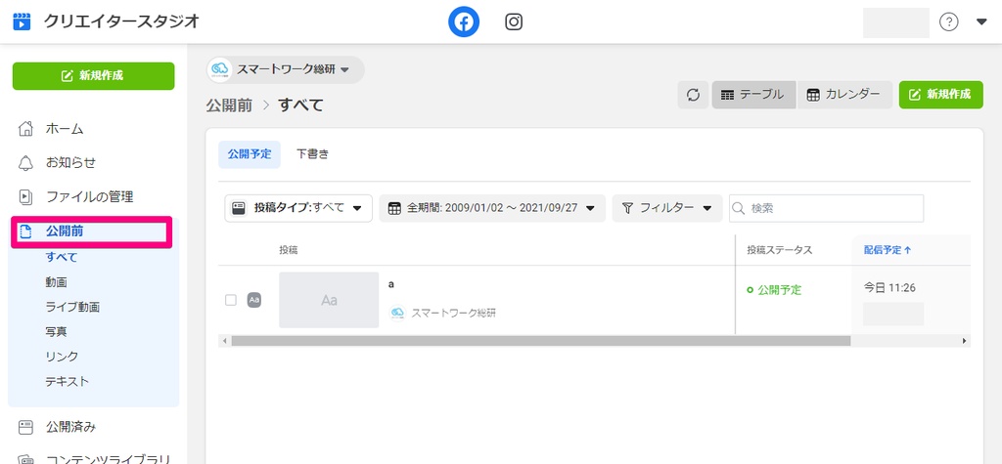Screen dimensions: 1002x464
Task: Click the scrollbar left arrow
Action: pos(224,342)
